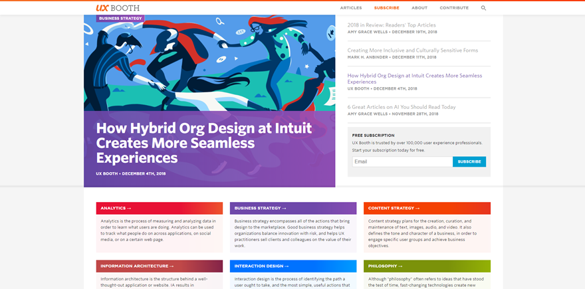Open the Content Strategy category header
The height and width of the screenshot is (289, 585).
pyautogui.click(x=427, y=208)
